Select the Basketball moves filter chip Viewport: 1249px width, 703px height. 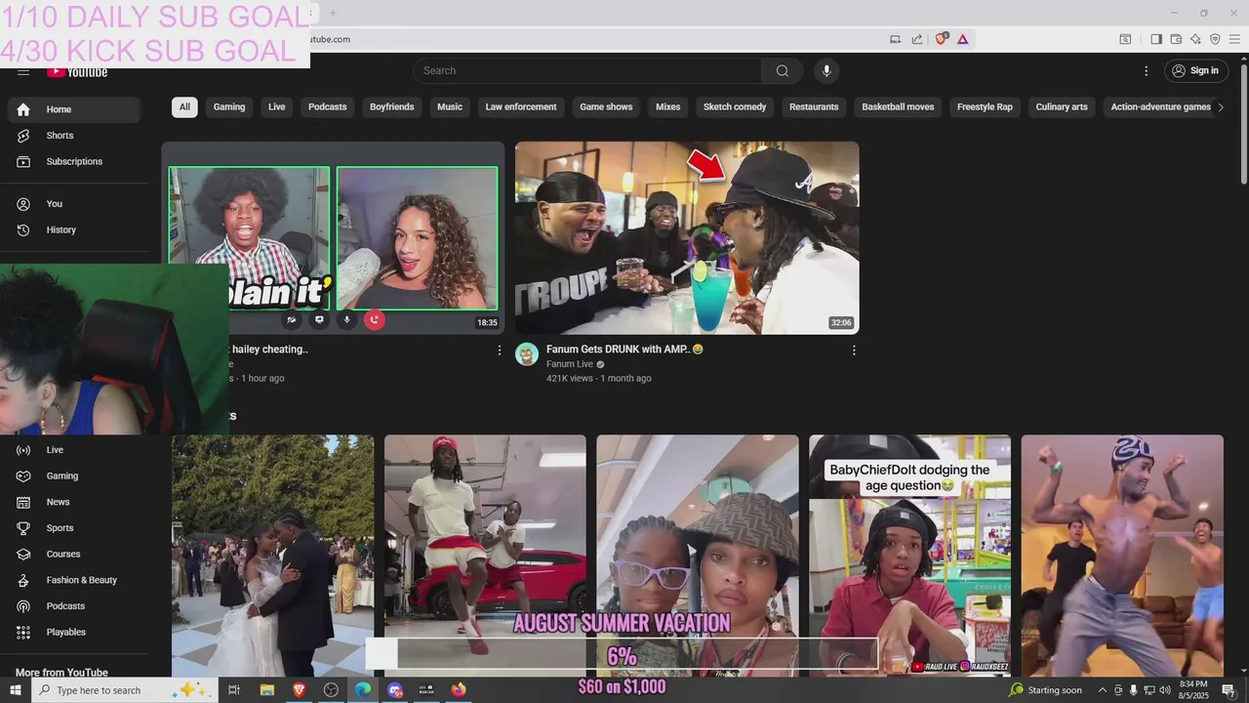click(x=898, y=106)
